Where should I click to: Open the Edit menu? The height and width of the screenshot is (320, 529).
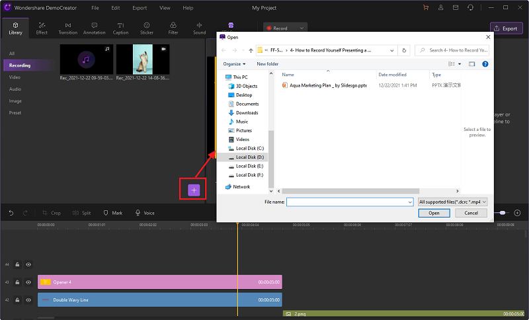(x=115, y=8)
